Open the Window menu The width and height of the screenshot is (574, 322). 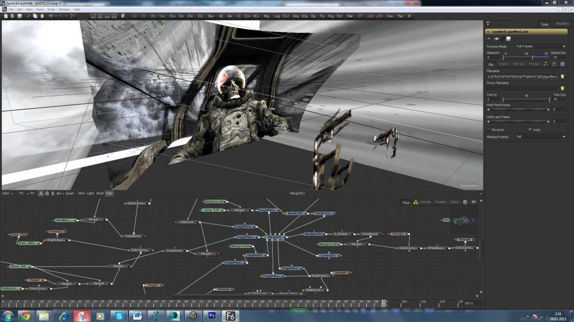tap(64, 10)
